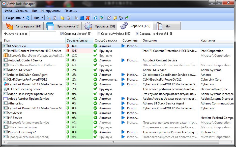Sort by the Способ запуска column header
Viewport: 236px width, 147px height.
(x=107, y=41)
